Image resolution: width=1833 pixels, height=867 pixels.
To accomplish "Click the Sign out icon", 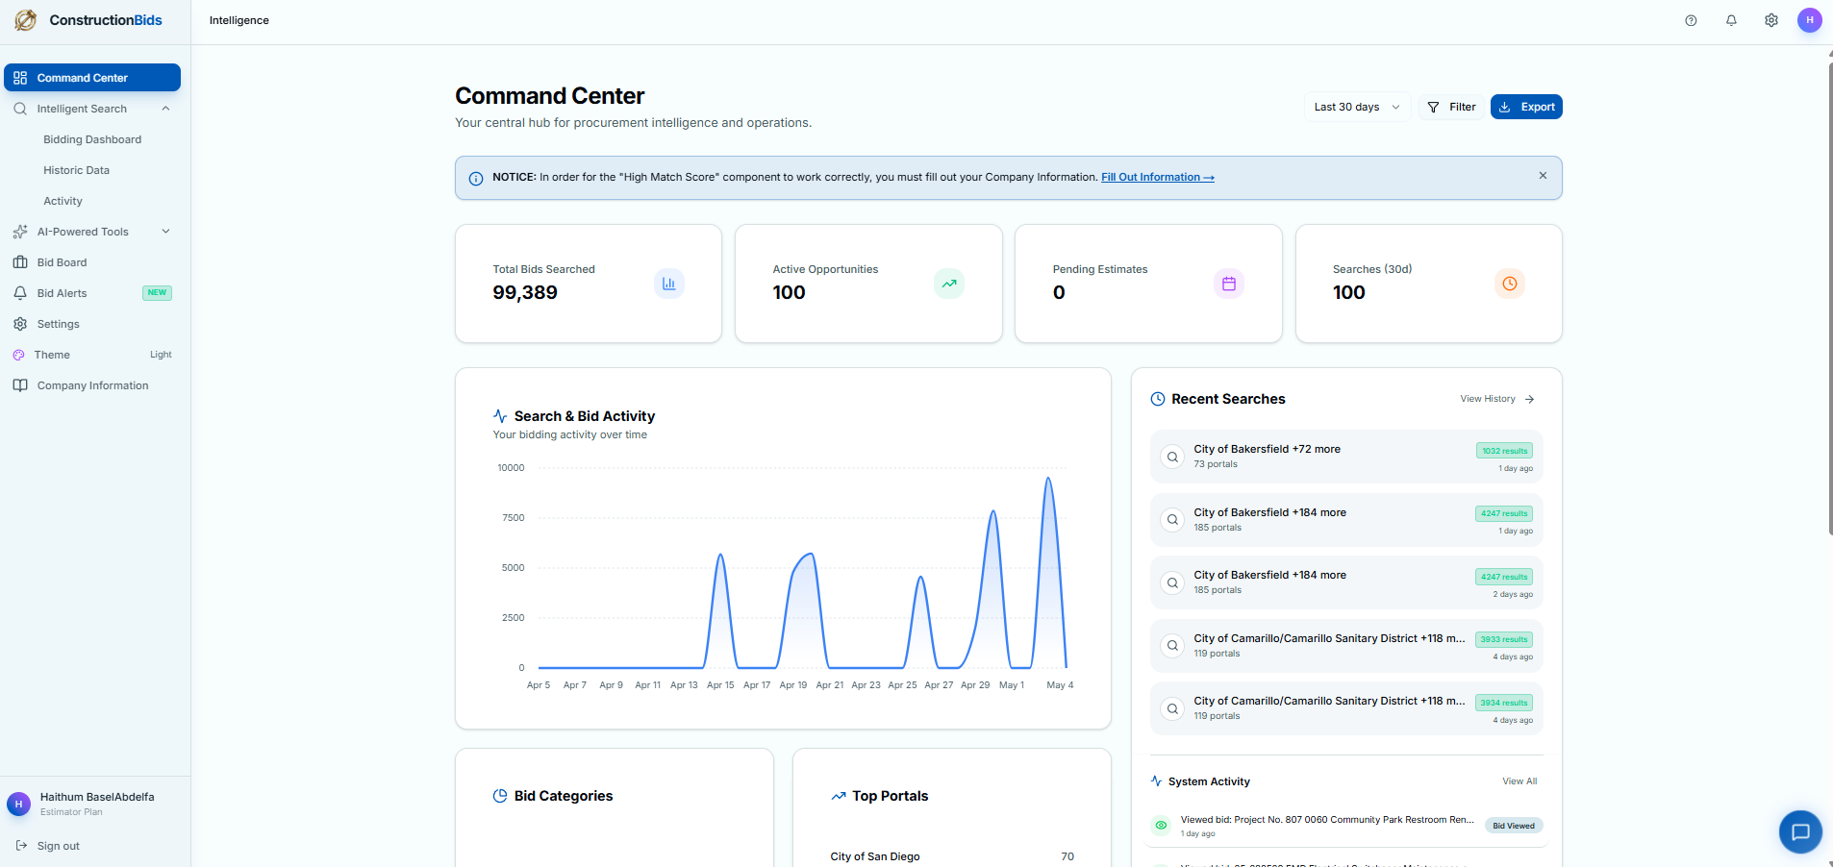I will coord(21,846).
